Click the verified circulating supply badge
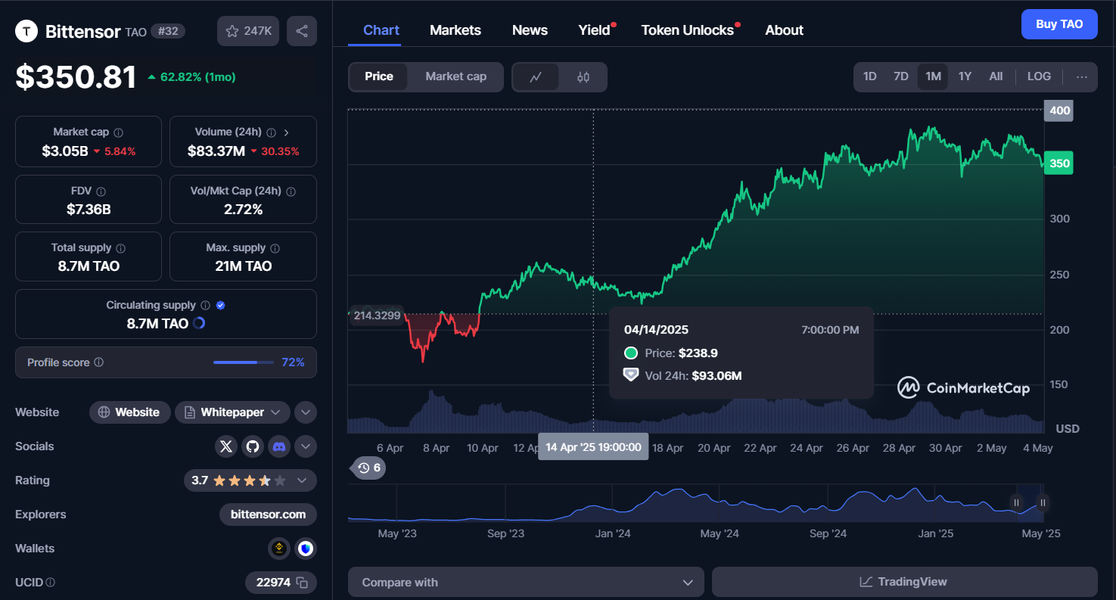 point(221,306)
